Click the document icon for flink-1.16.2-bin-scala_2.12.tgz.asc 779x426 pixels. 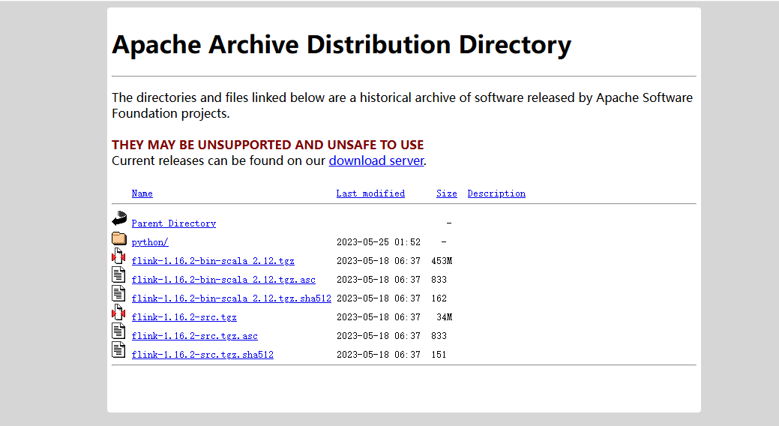pyautogui.click(x=118, y=275)
